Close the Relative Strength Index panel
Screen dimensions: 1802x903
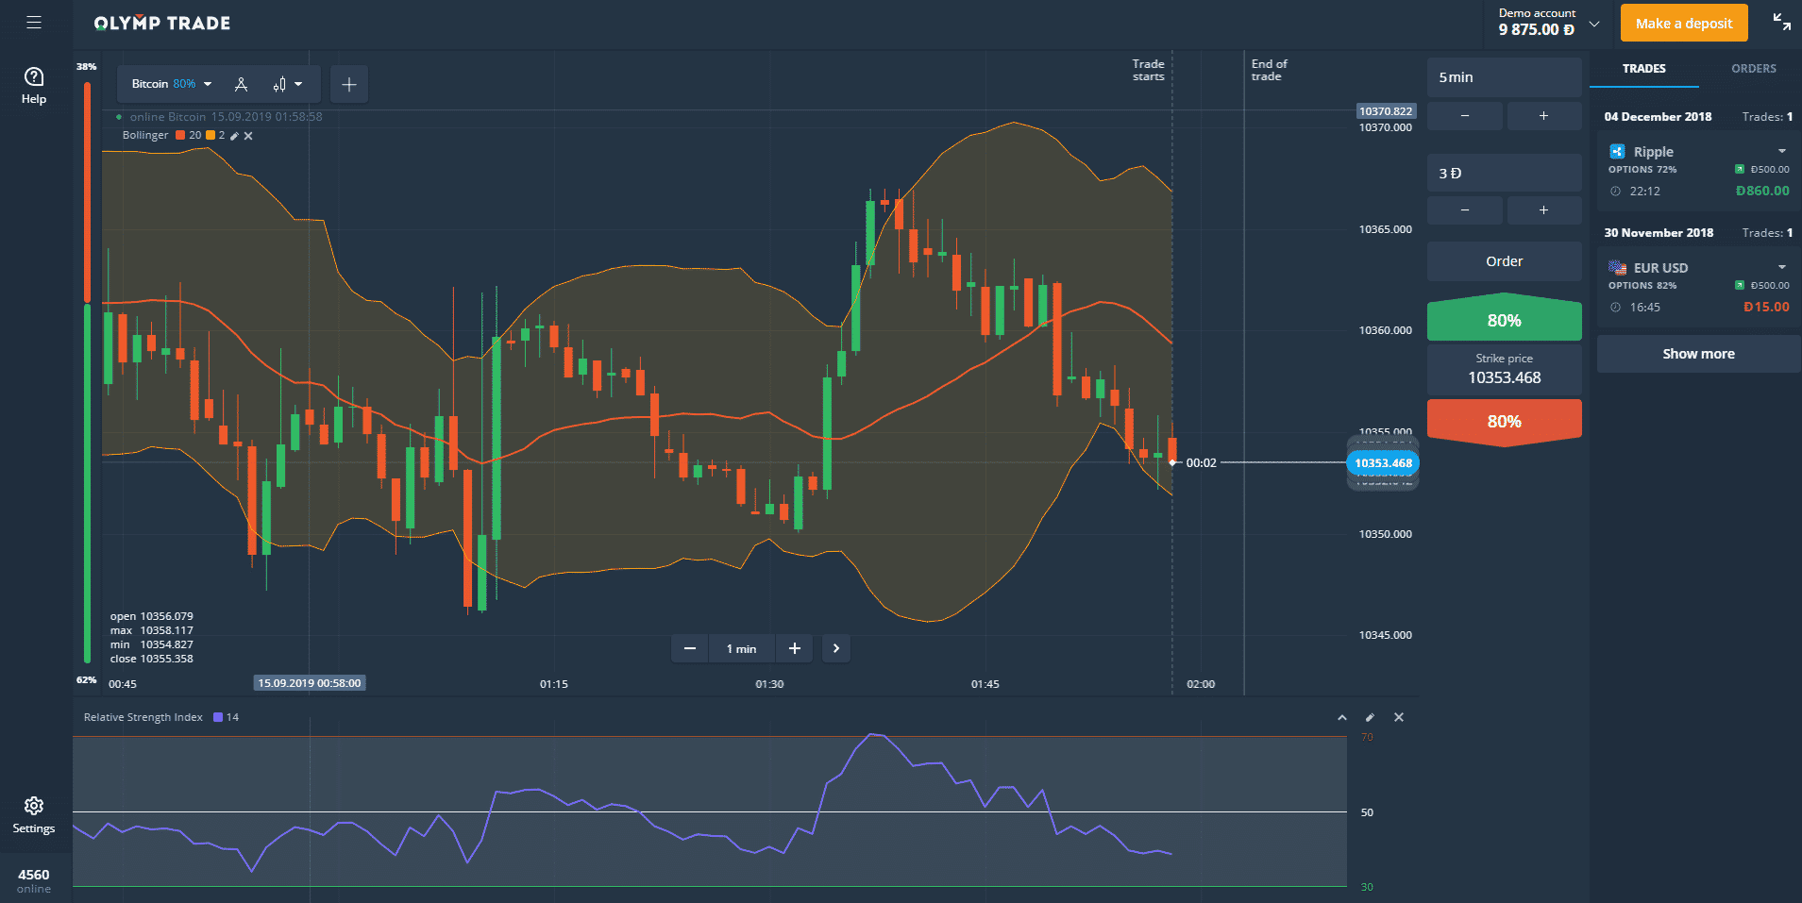(1399, 718)
